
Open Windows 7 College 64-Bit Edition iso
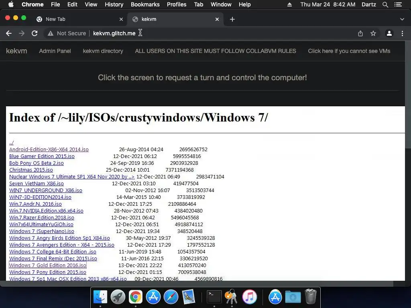pos(53,251)
